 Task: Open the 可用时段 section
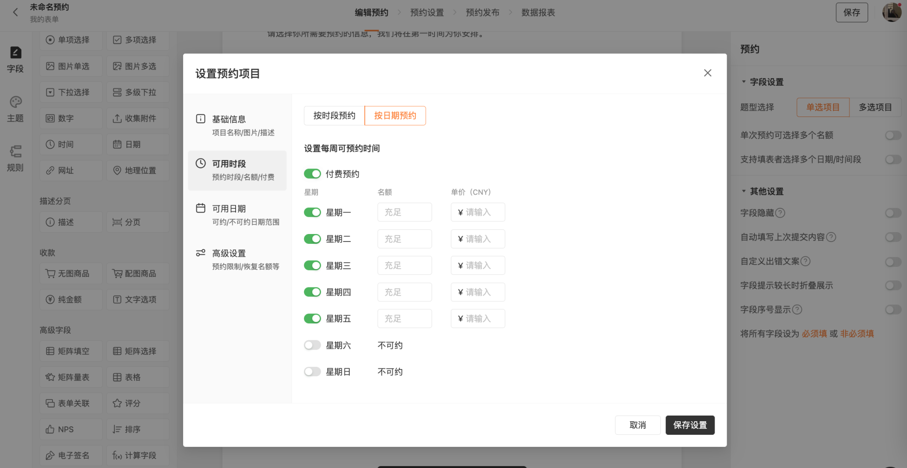237,170
